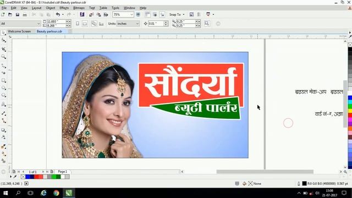This screenshot has height=198, width=352.
Task: Set page orientation to Portrait
Action: pos(78,24)
